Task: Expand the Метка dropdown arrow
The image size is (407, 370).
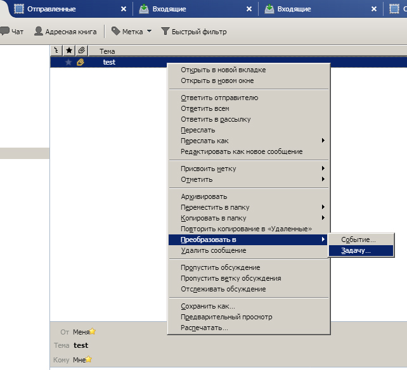Action: pyautogui.click(x=149, y=32)
